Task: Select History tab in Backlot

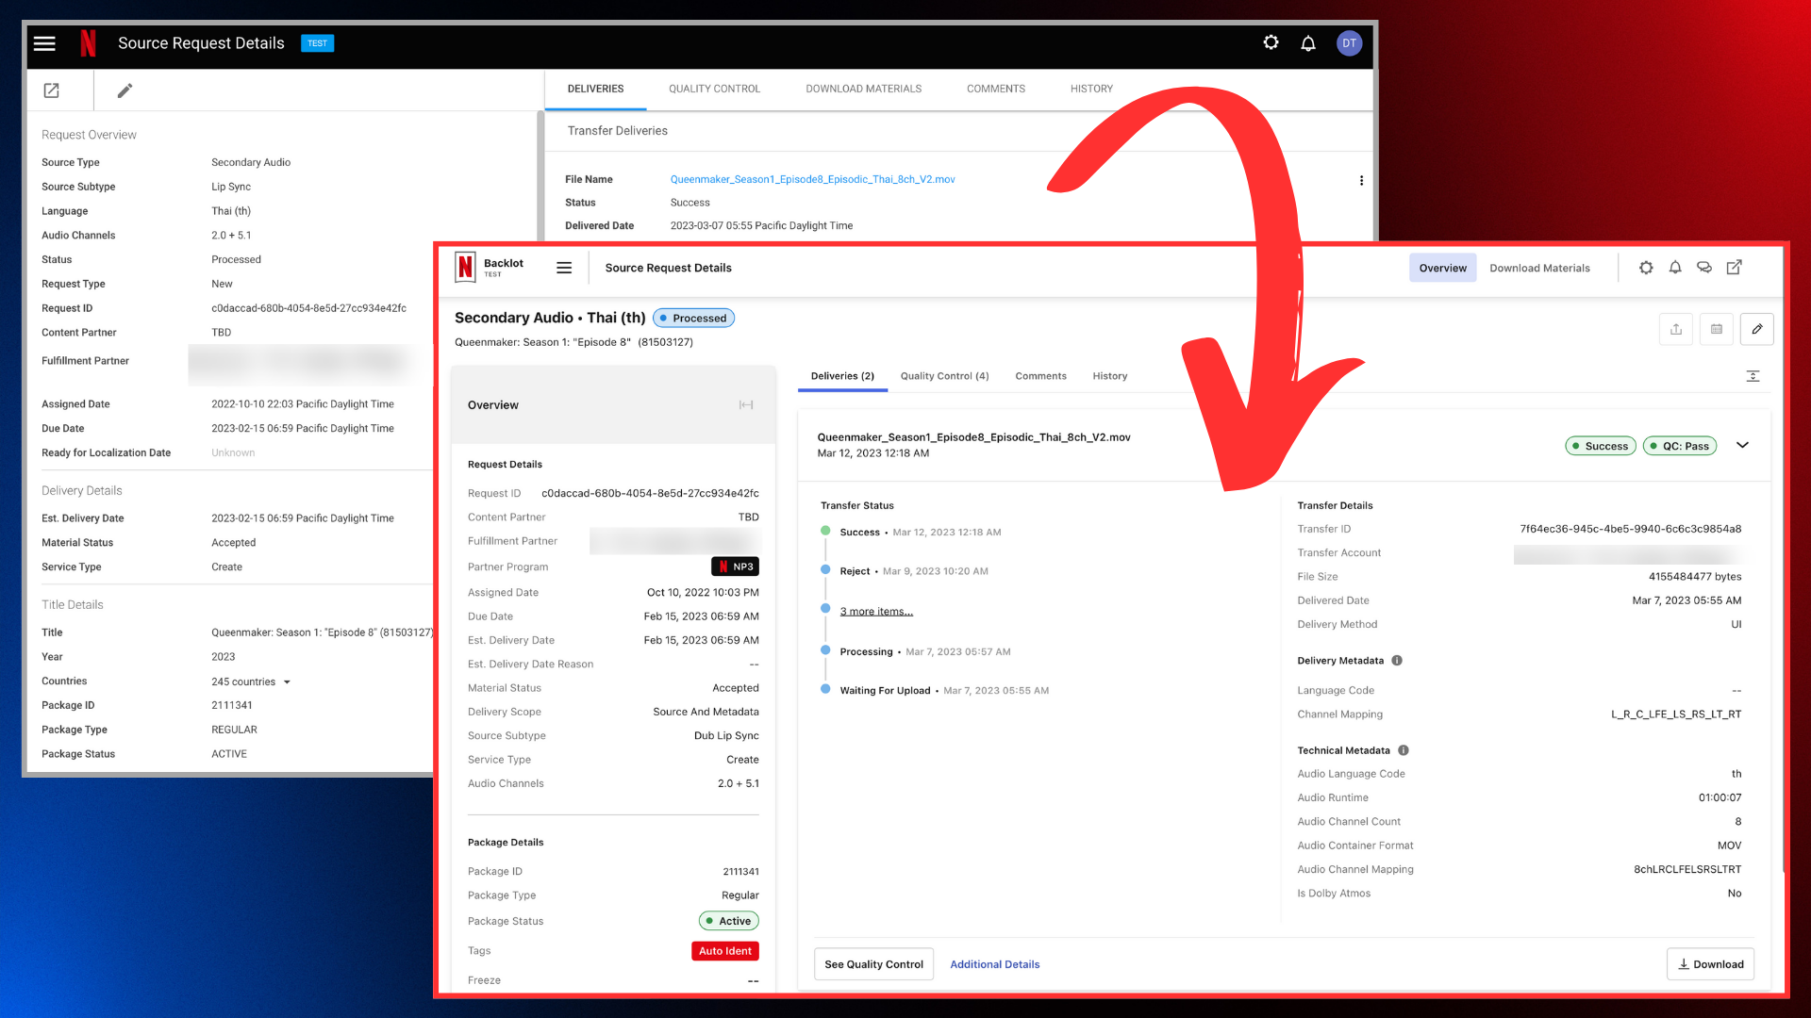Action: 1109,376
